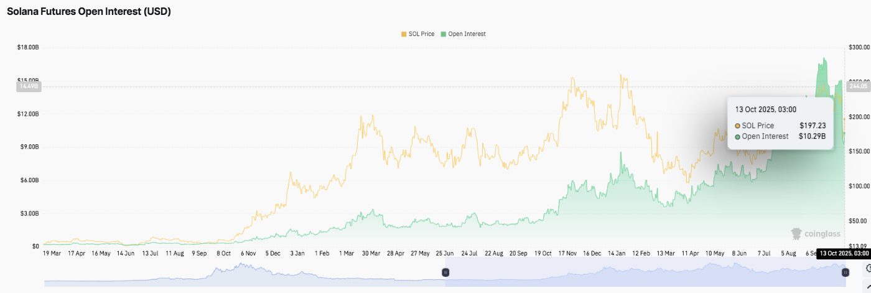Click the Solana Futures Open Interest title
Image resolution: width=871 pixels, height=293 pixels.
coord(89,12)
